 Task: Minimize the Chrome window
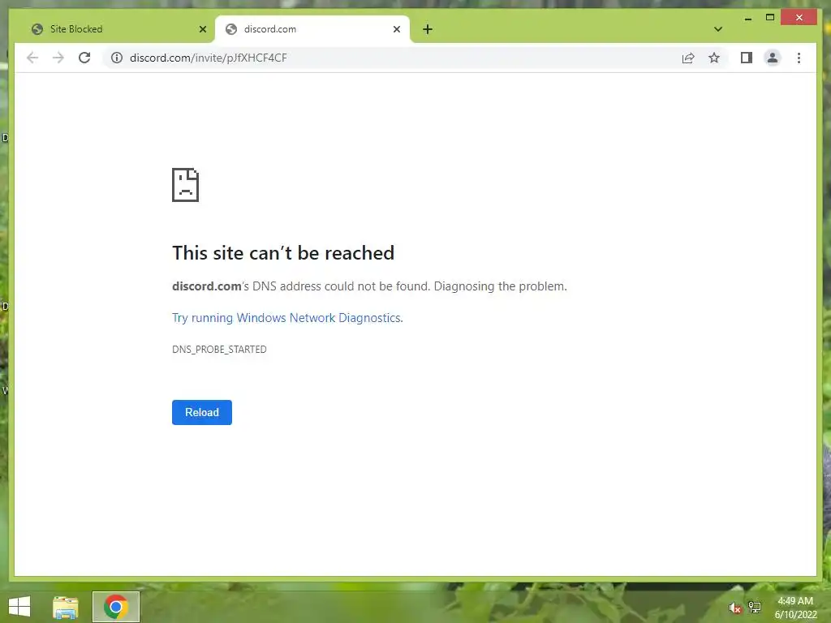(747, 18)
